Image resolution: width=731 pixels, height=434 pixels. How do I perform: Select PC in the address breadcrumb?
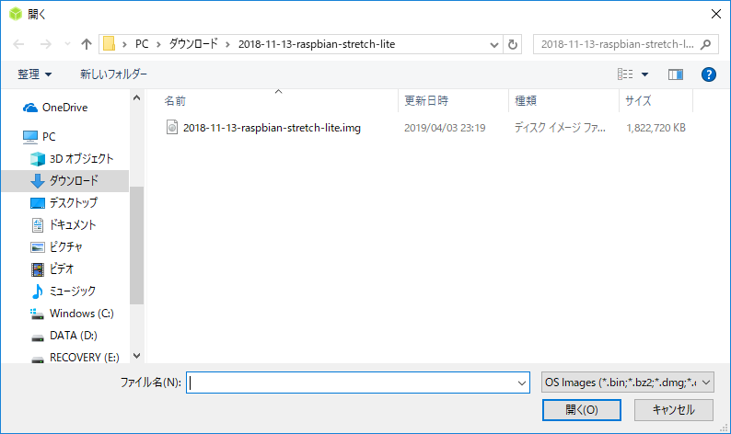pyautogui.click(x=142, y=44)
